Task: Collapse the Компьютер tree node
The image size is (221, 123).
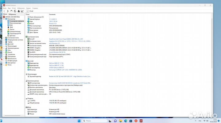Action: click(x=4, y=19)
